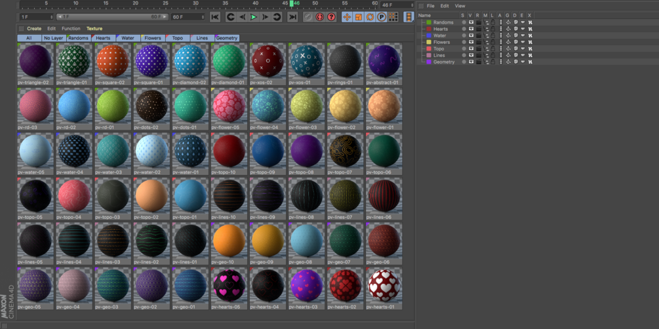
Task: Jump to the end of animation
Action: [292, 17]
